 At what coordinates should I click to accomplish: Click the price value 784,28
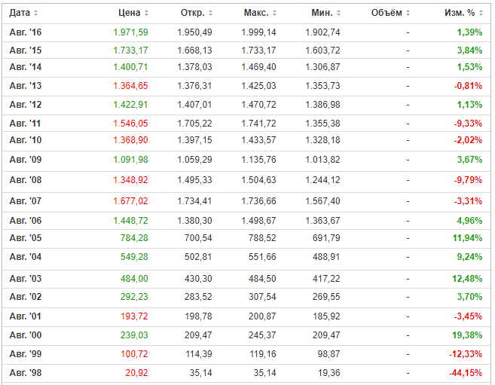pyautogui.click(x=134, y=238)
